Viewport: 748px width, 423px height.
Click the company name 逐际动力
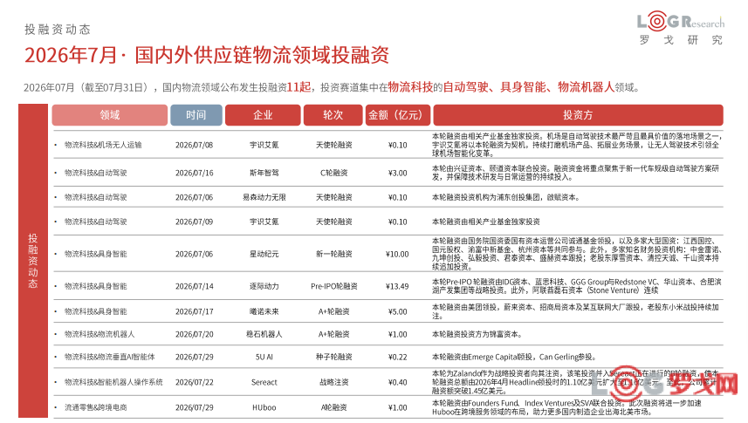click(264, 287)
